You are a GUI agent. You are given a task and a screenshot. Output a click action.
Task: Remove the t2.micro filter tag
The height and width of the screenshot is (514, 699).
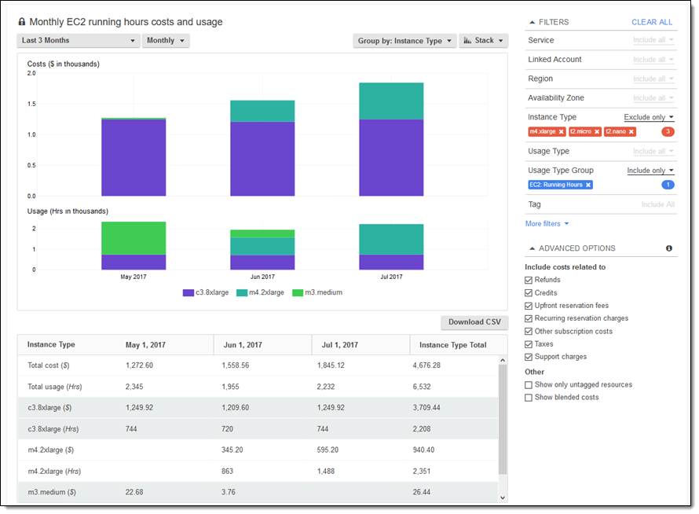pyautogui.click(x=597, y=132)
